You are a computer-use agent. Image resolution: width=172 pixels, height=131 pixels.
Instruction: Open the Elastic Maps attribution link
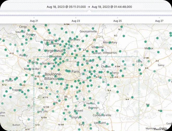[161, 129]
